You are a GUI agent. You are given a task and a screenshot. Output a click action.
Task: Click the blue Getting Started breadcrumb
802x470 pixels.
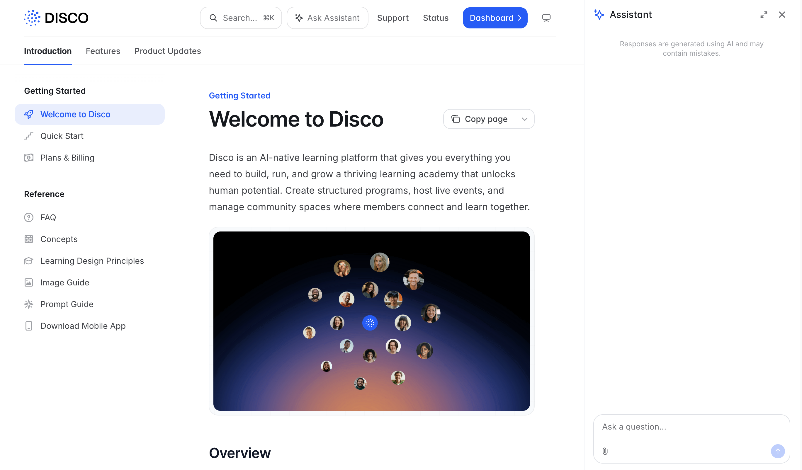(x=240, y=96)
